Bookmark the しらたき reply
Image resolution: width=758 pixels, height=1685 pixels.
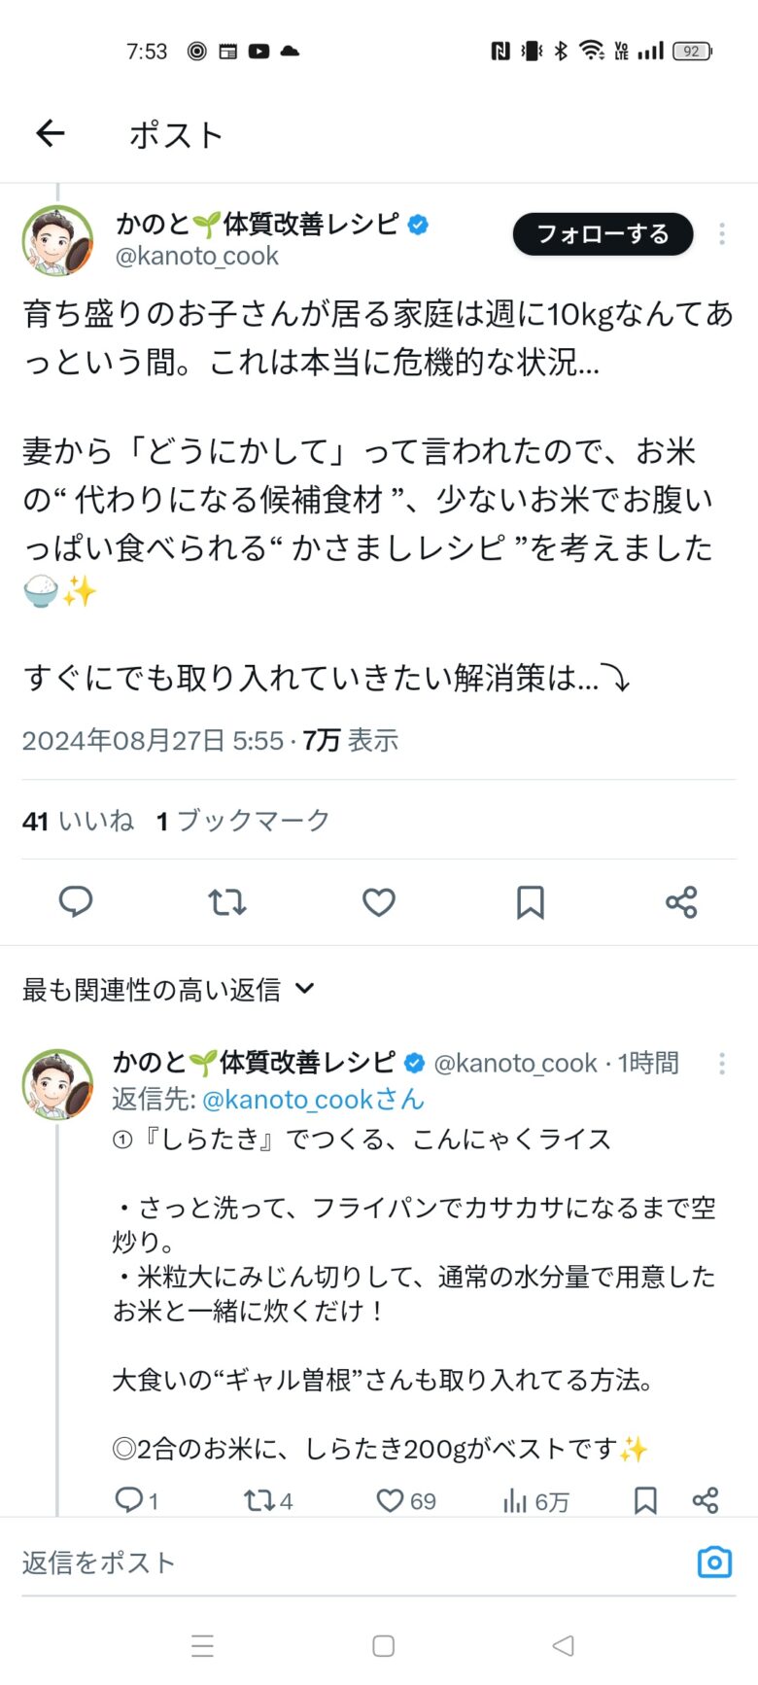click(x=645, y=1500)
